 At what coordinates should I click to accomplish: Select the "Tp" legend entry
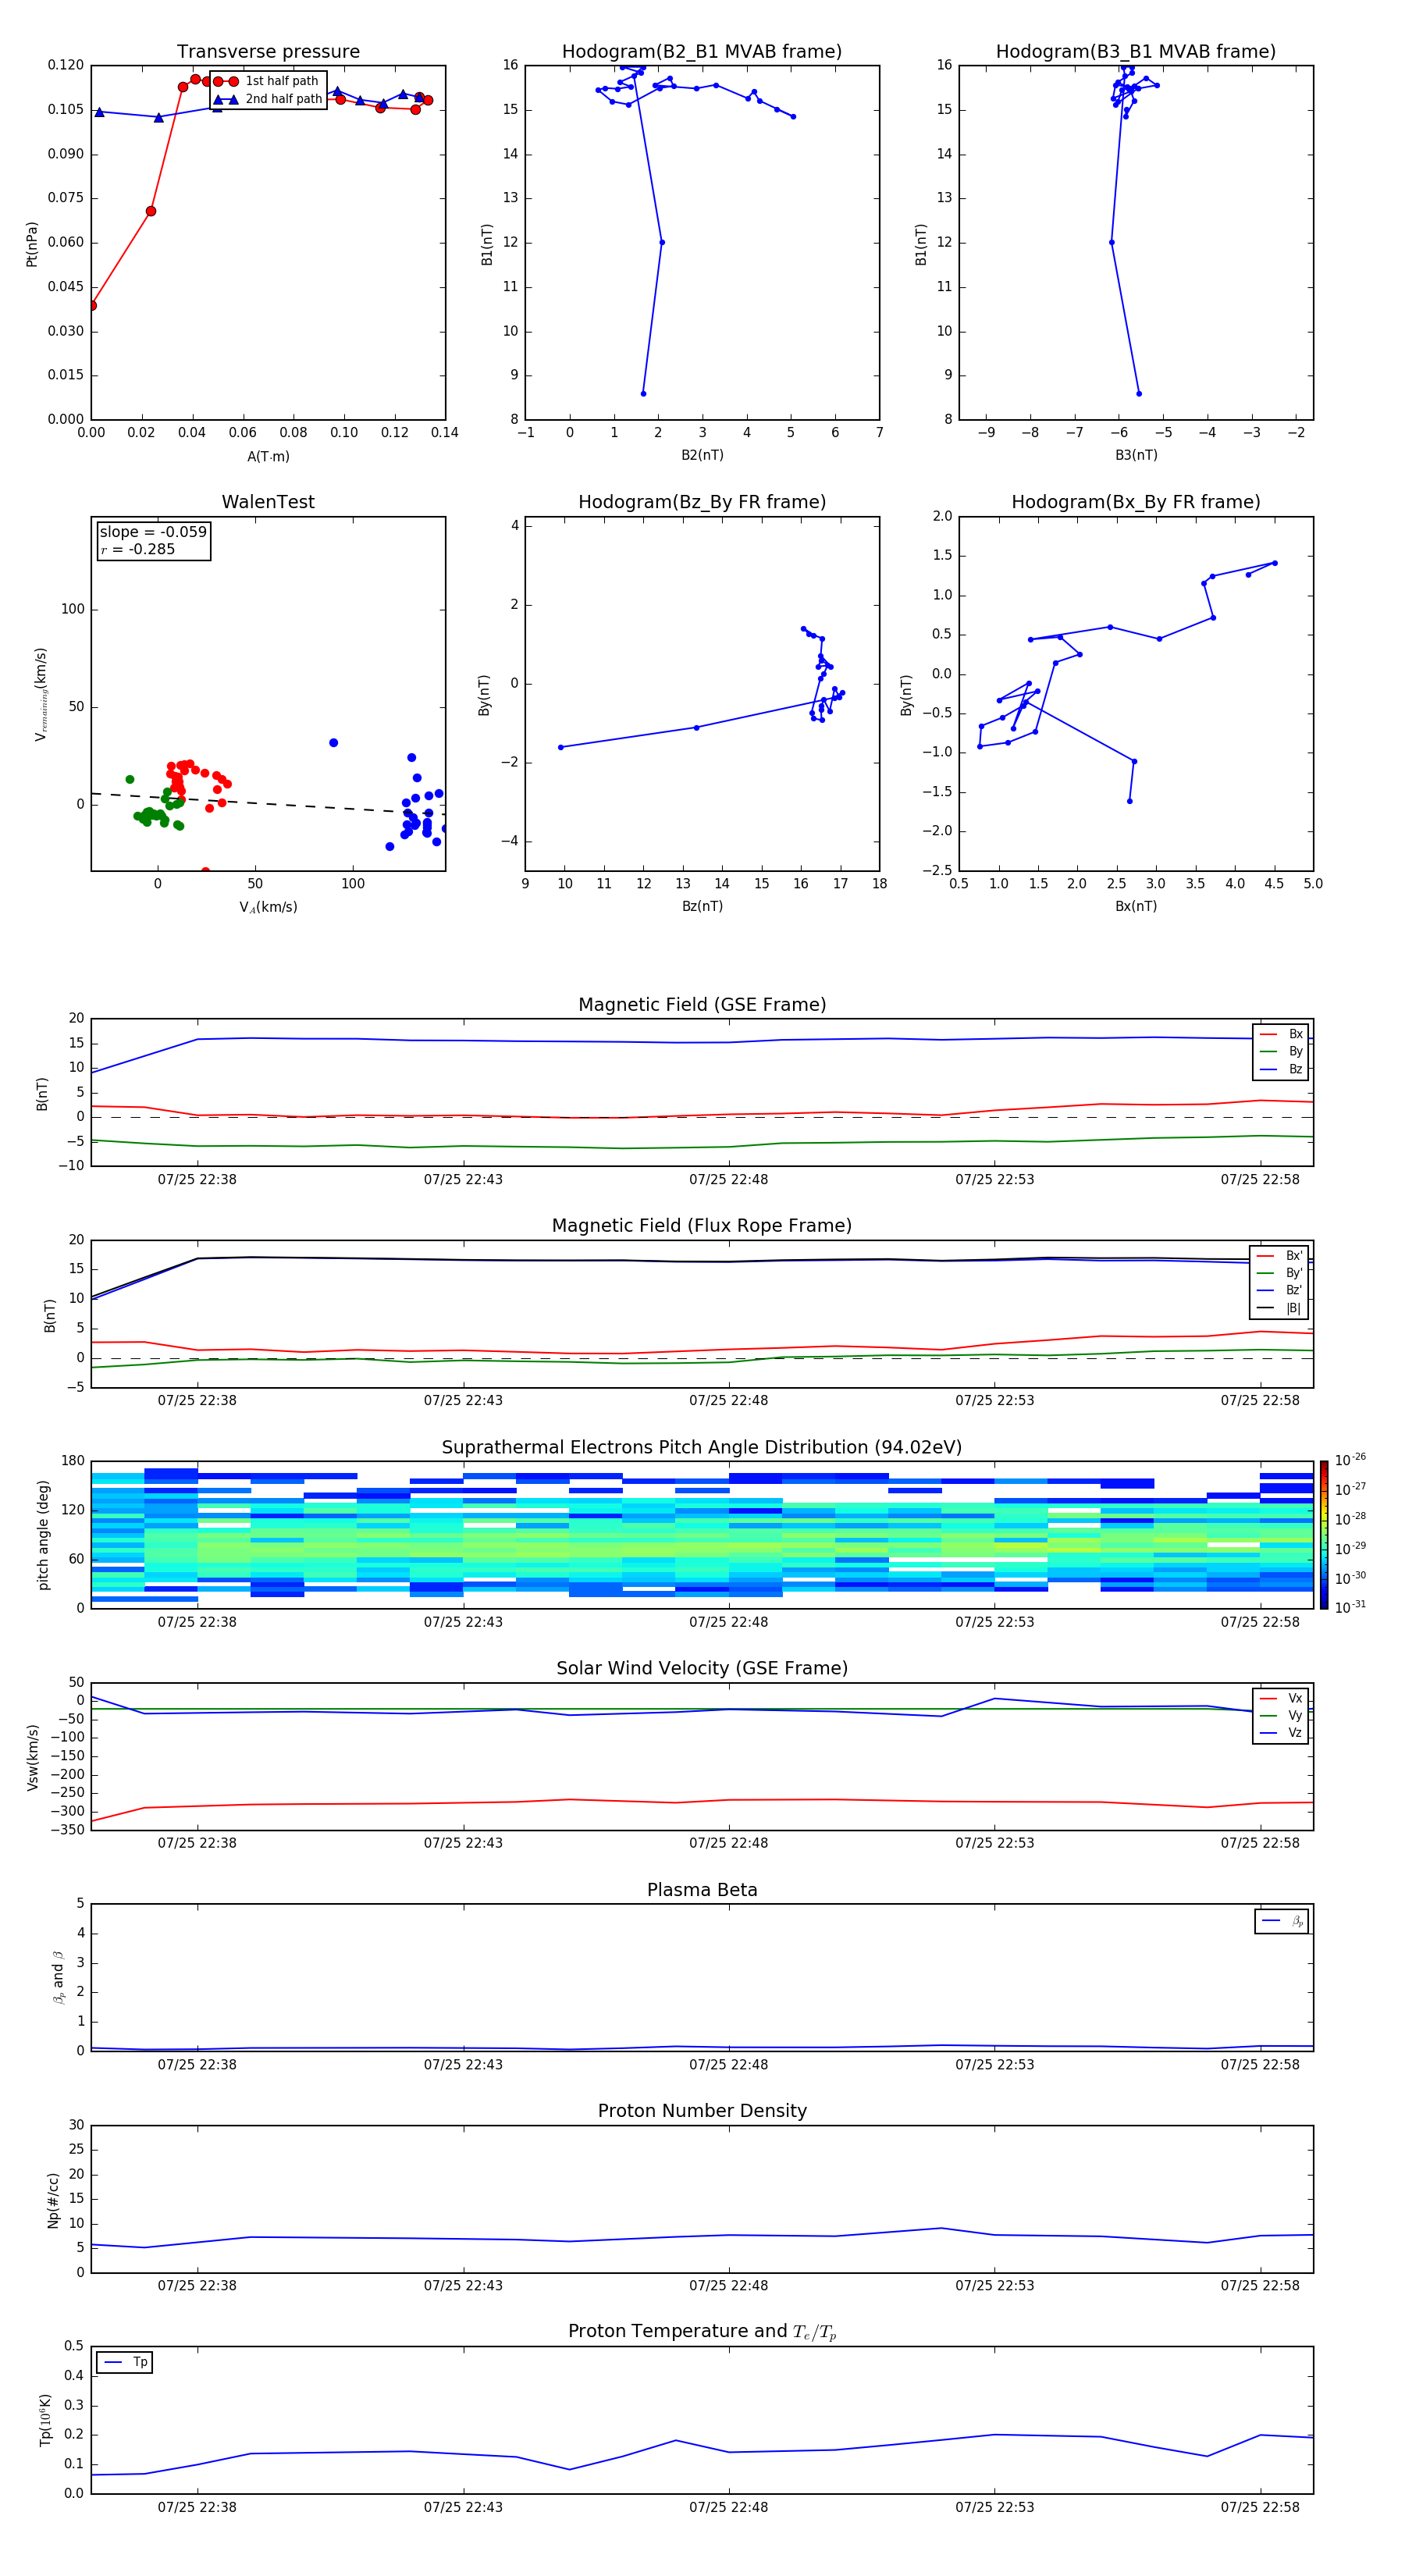(x=125, y=2362)
